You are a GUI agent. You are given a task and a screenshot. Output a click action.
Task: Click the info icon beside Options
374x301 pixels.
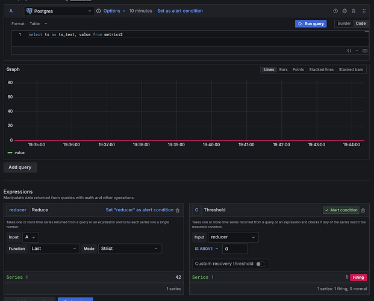tap(99, 11)
